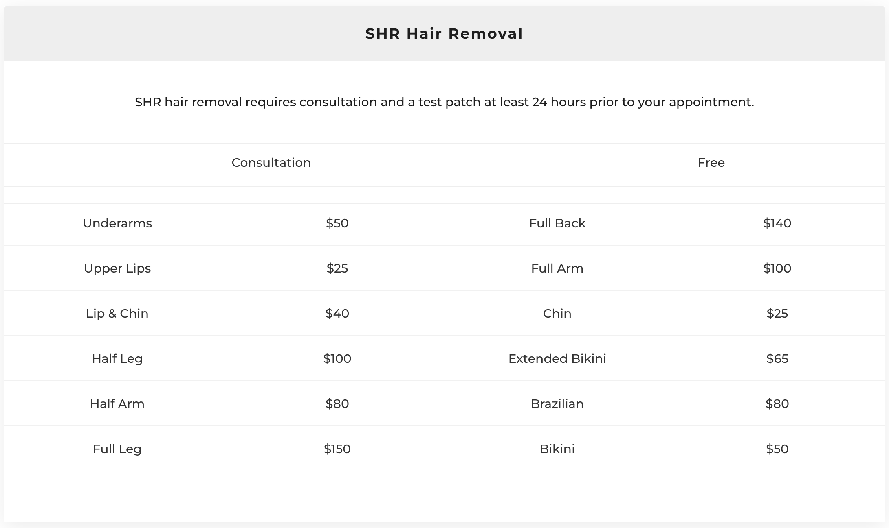Select the Half Arm service label
Viewport: 889px width, 528px height.
(117, 404)
